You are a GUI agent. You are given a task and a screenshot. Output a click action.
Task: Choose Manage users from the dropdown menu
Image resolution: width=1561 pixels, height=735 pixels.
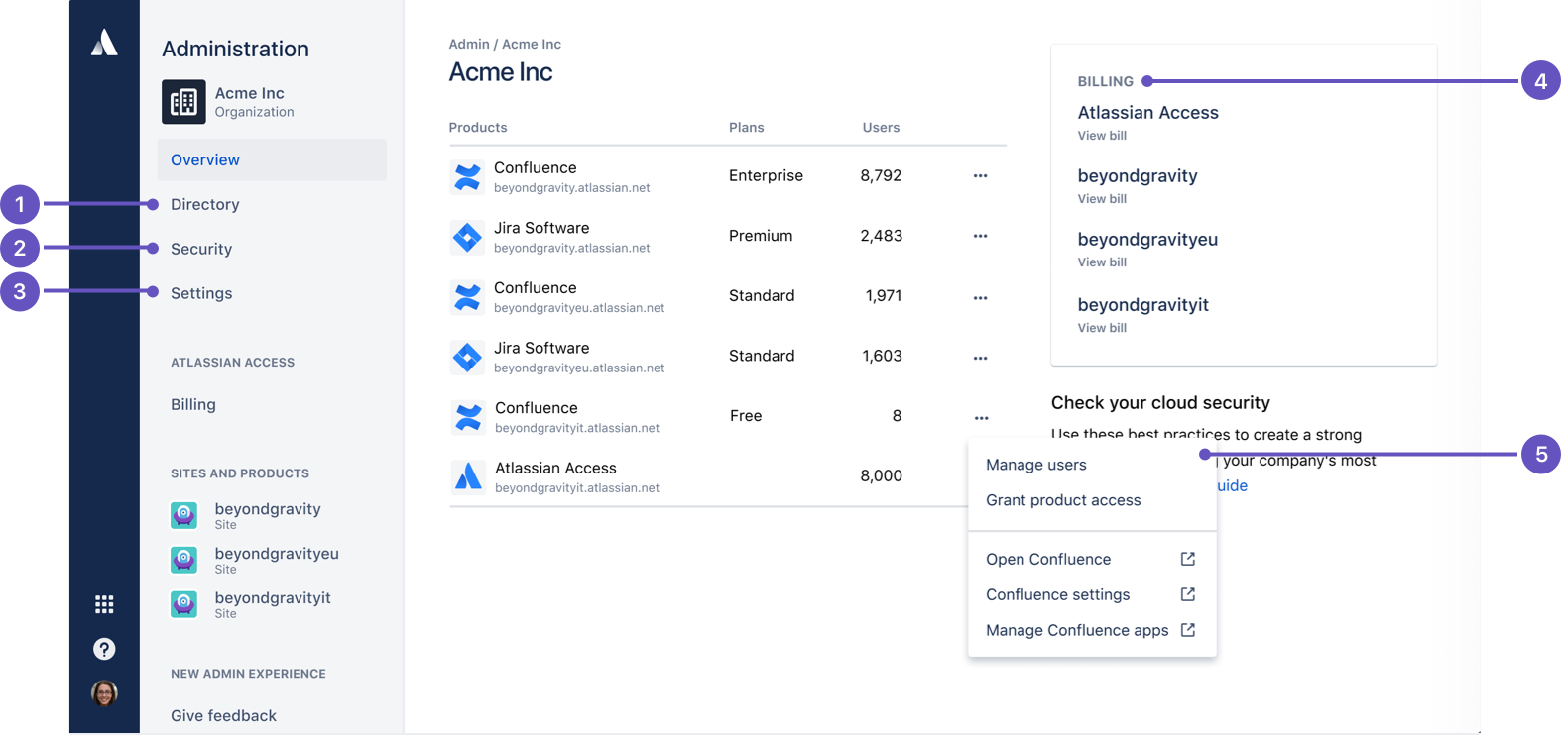(x=1036, y=465)
